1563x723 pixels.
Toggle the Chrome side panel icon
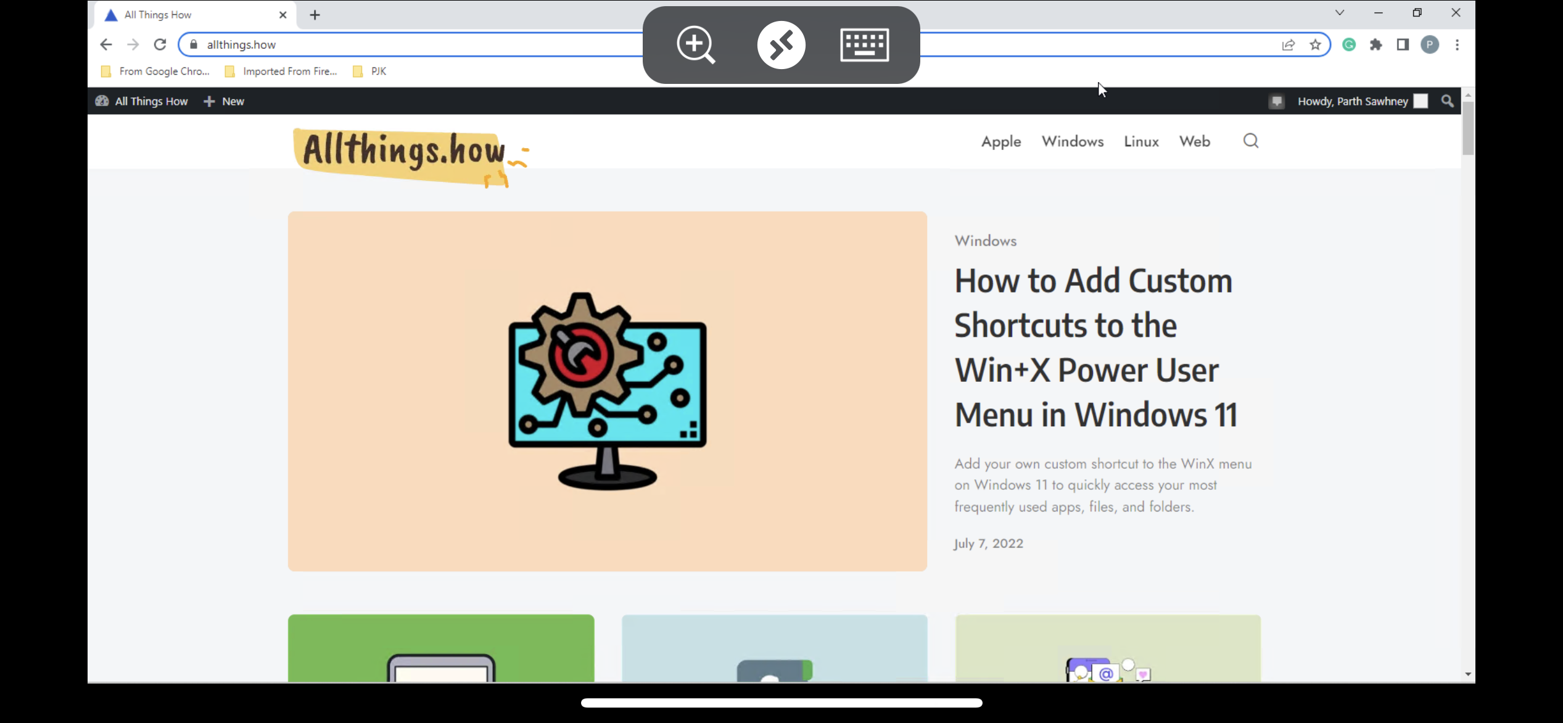(1403, 44)
